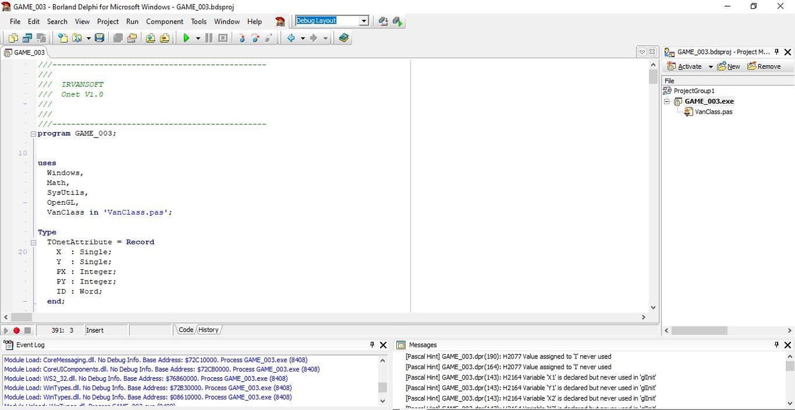Click the Delphi helmet icon in menu bar

[x=280, y=21]
